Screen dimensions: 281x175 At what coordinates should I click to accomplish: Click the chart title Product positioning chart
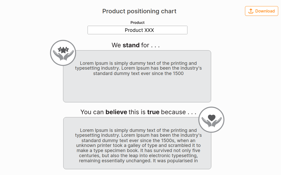click(x=139, y=11)
